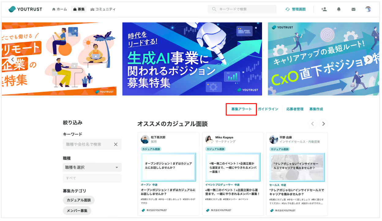The width and height of the screenshot is (382, 221).
Task: Open the テレアポじゃない card image
Action: coord(297,167)
